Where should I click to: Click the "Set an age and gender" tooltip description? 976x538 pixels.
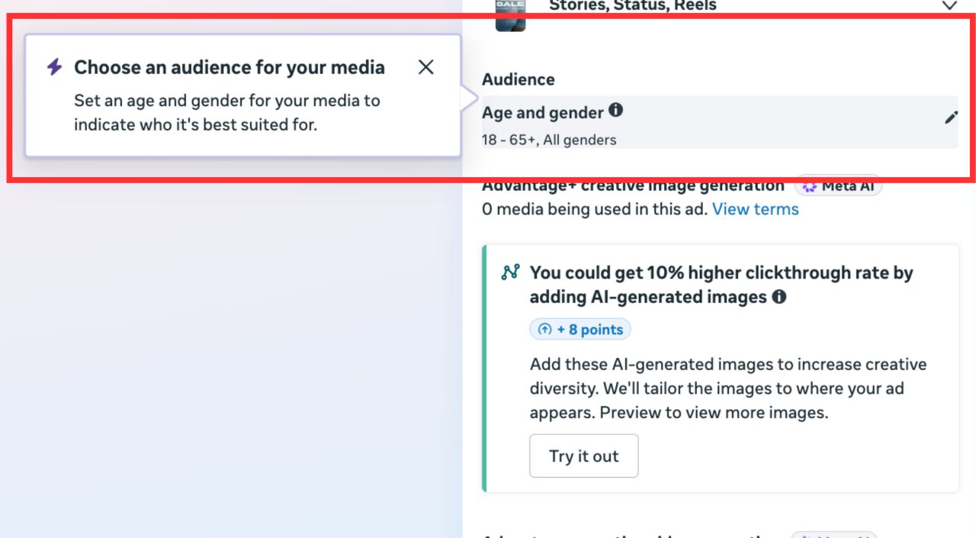(x=227, y=112)
